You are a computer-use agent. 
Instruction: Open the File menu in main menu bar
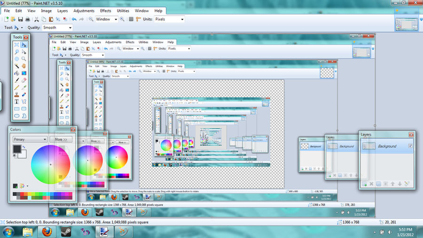click(7, 11)
